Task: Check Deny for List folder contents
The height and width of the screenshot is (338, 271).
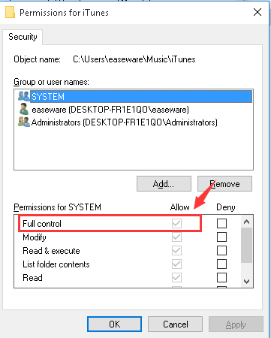Action: [221, 264]
